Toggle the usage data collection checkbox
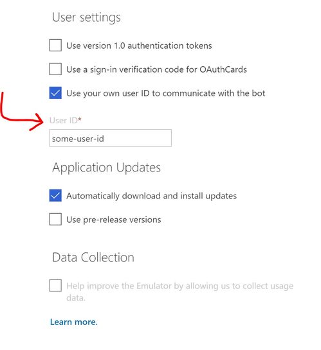The height and width of the screenshot is (350, 321). coord(55,286)
